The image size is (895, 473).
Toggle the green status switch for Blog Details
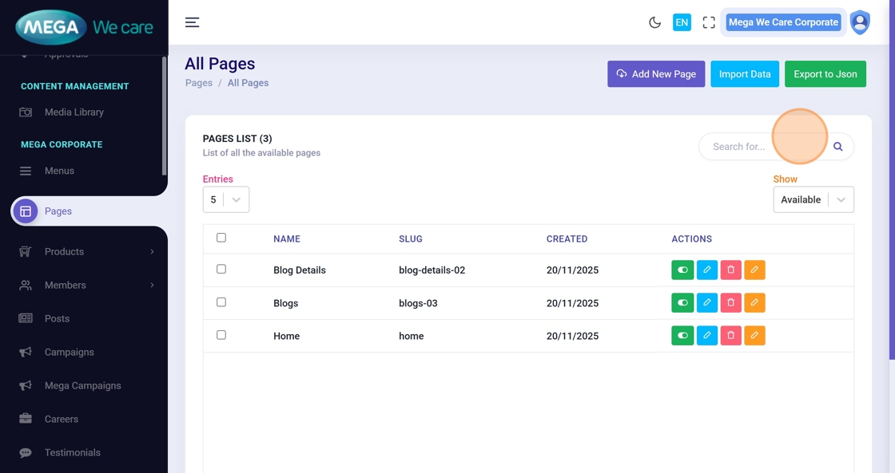pos(682,270)
